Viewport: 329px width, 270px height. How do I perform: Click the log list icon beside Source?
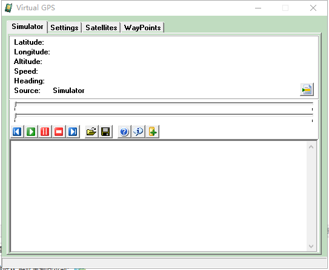tap(307, 89)
